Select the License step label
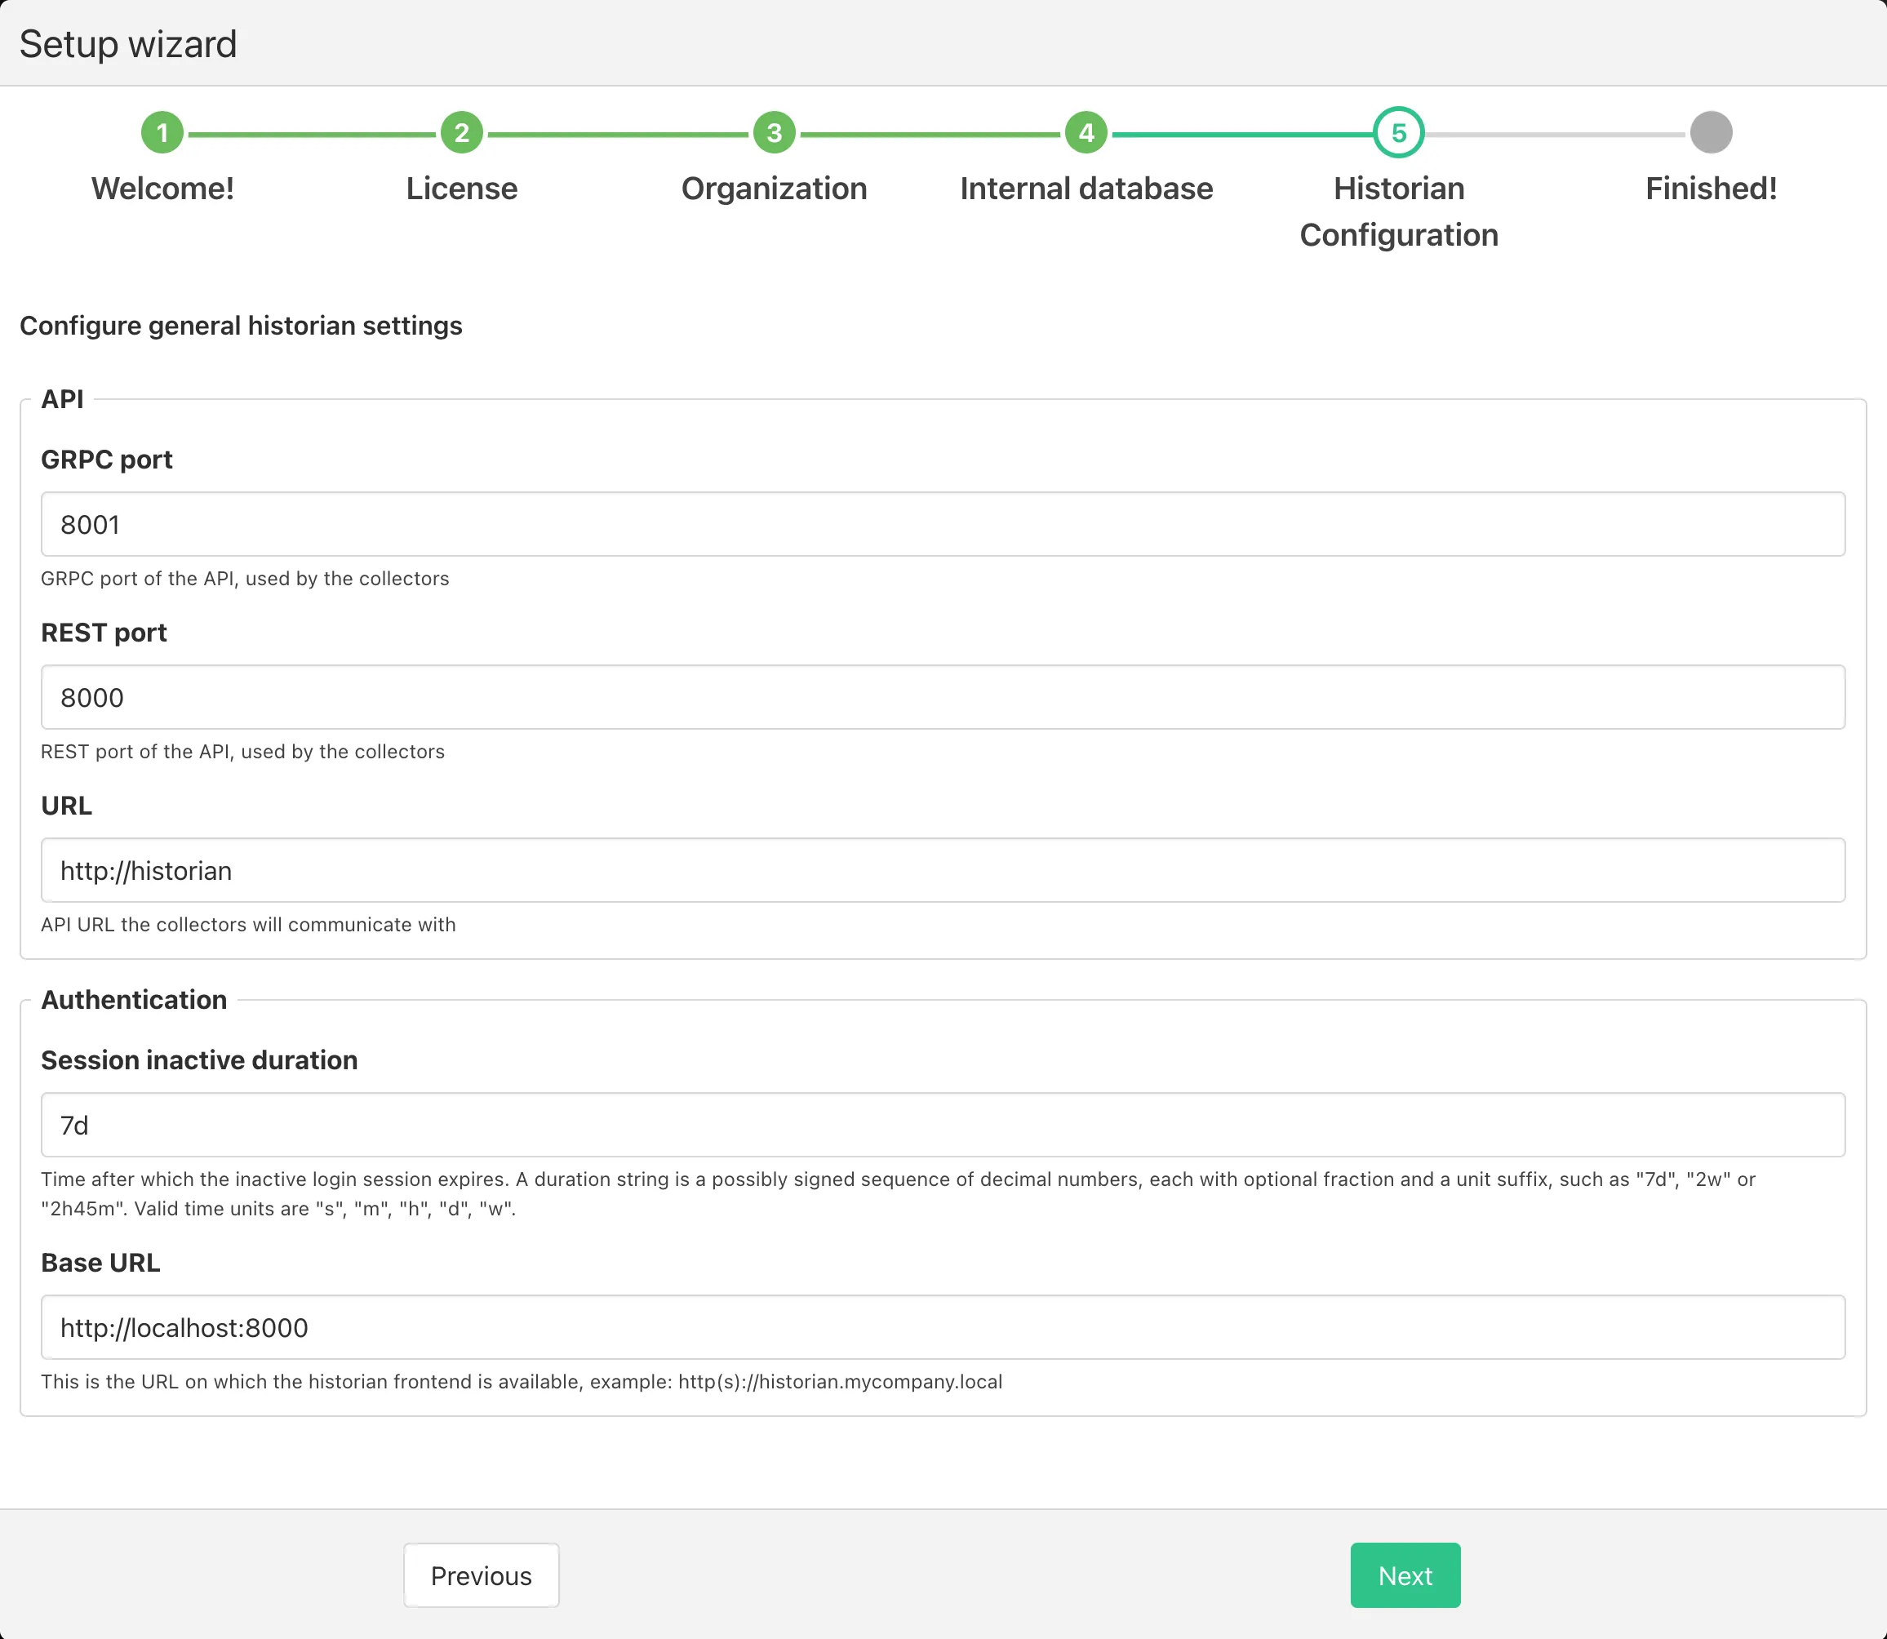1887x1639 pixels. pos(462,189)
